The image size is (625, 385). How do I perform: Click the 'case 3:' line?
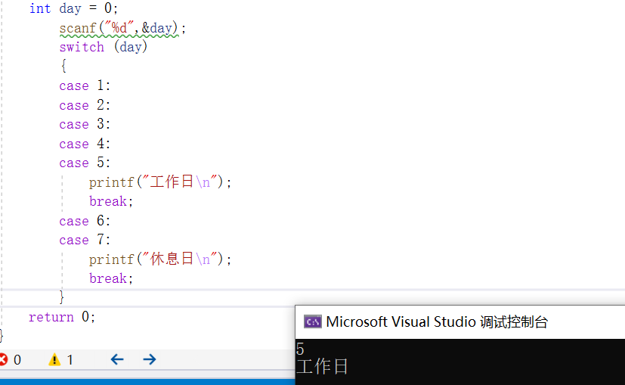tap(85, 125)
